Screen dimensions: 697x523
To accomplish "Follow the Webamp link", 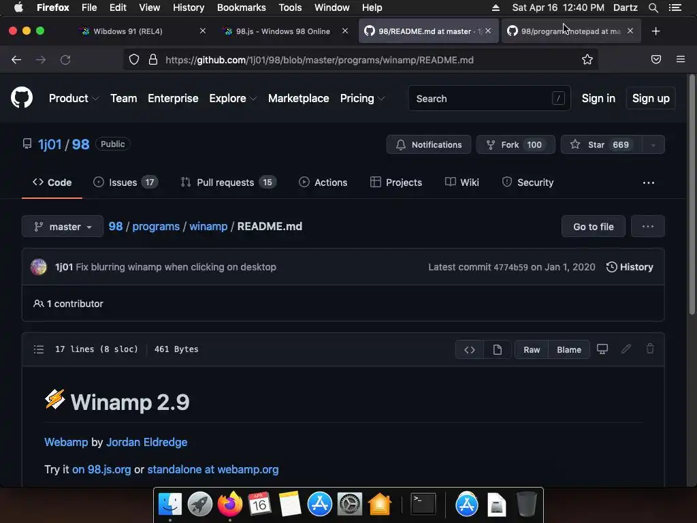I will coord(66,442).
